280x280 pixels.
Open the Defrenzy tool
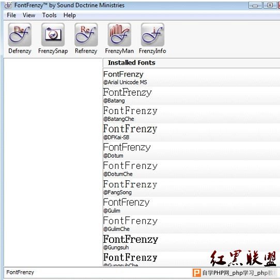click(20, 38)
